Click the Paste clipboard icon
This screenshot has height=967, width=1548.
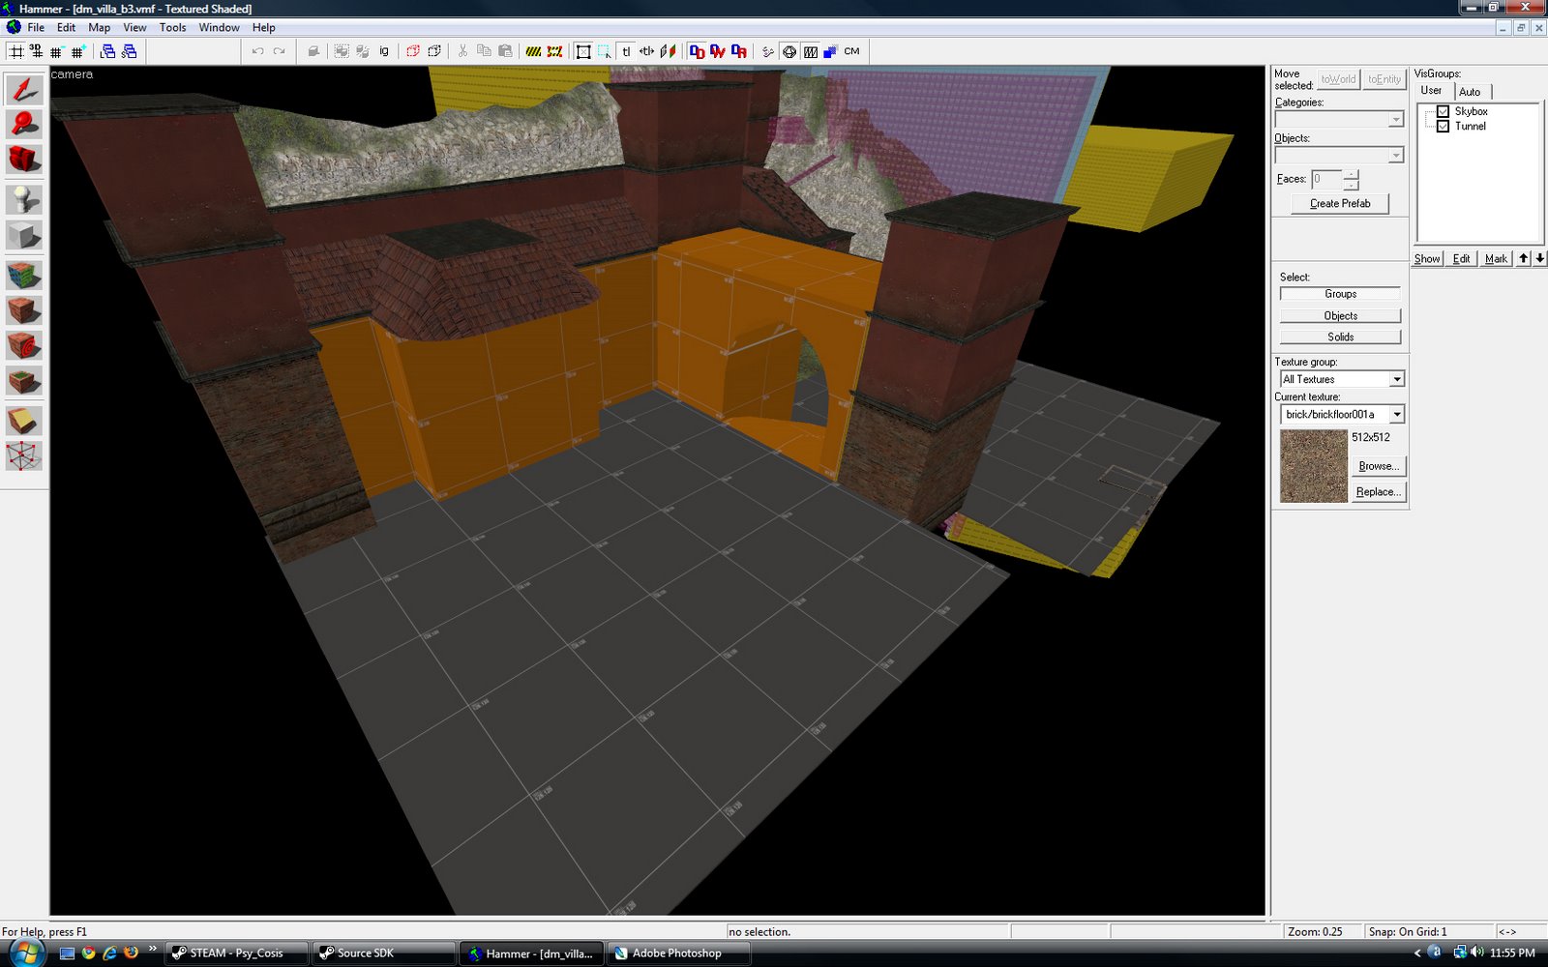505,51
